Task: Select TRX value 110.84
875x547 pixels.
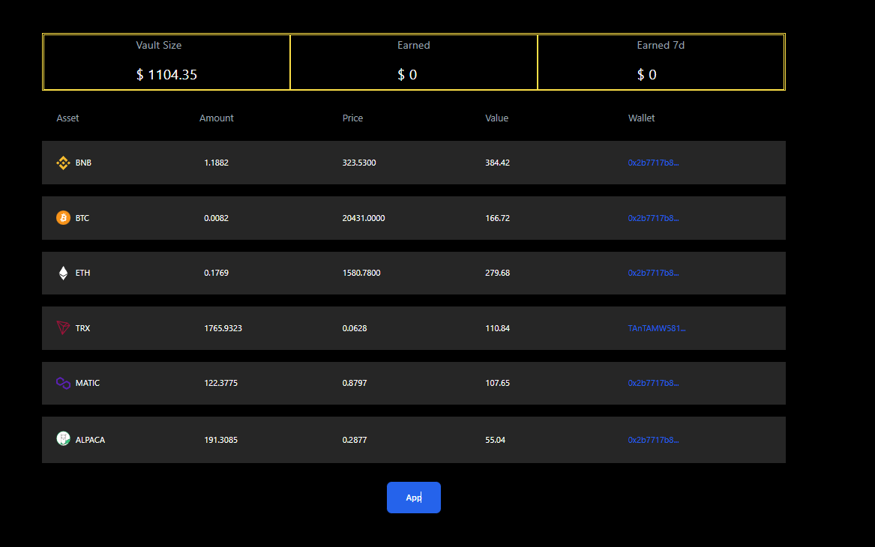Action: pyautogui.click(x=497, y=328)
